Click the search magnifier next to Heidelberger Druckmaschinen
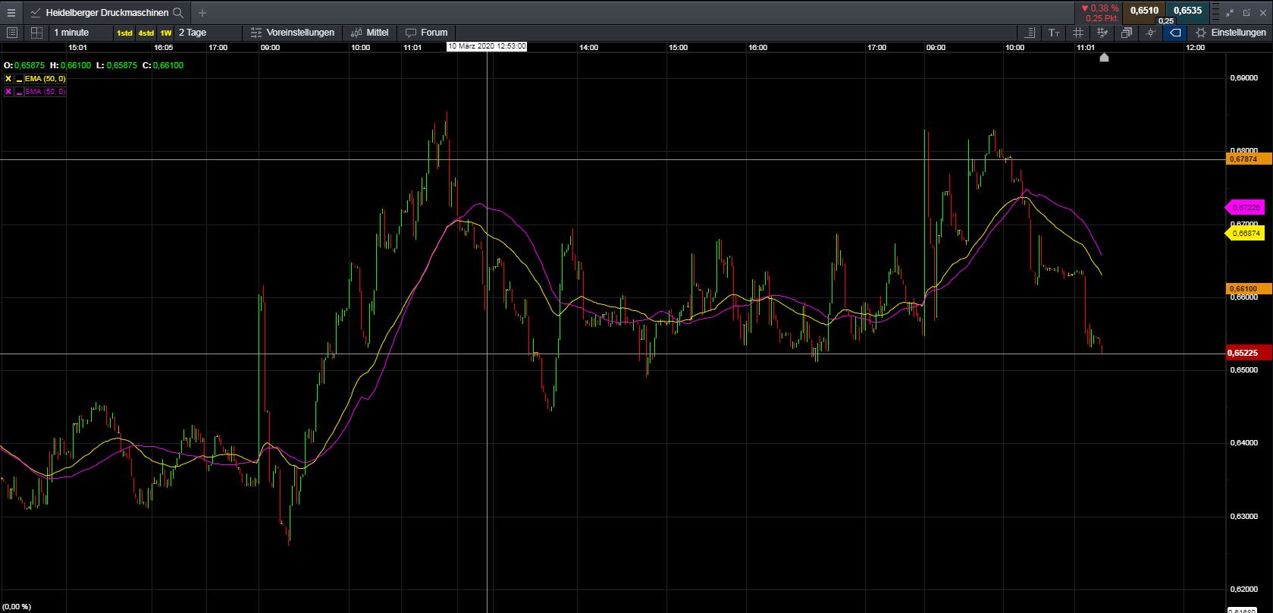 click(178, 13)
